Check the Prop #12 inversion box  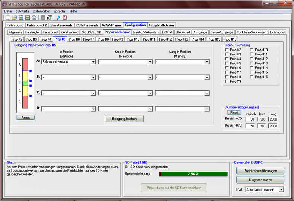point(252,59)
